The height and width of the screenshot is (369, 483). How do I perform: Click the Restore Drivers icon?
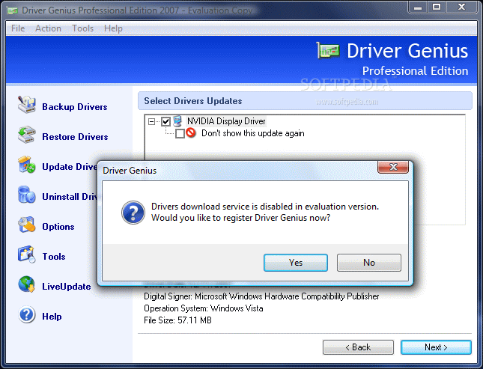coord(26,134)
